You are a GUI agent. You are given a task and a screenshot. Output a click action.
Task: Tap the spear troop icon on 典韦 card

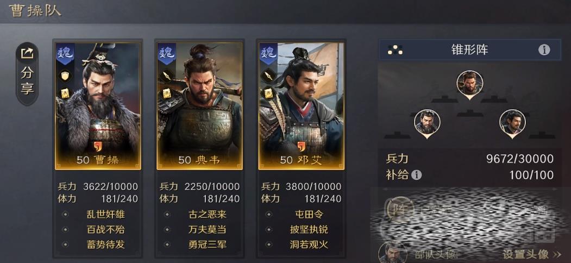167,76
